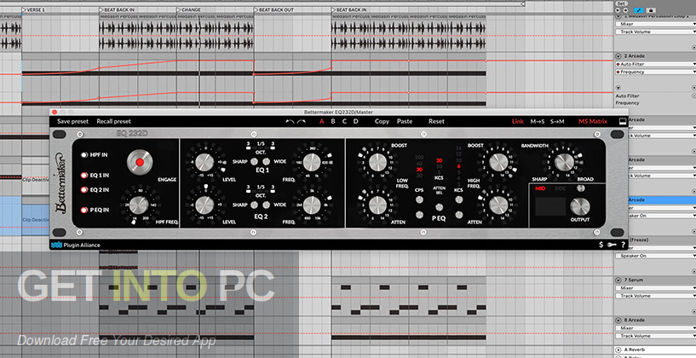Click upper CPS low frequency selector button
The image size is (696, 358).
(x=419, y=199)
